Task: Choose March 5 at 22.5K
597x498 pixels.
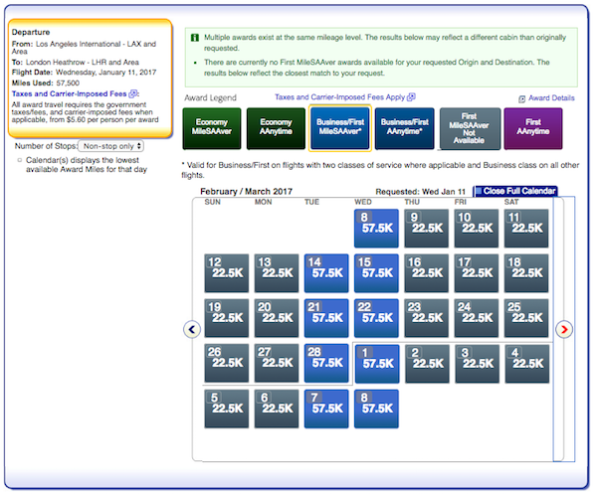Action: pos(227,409)
